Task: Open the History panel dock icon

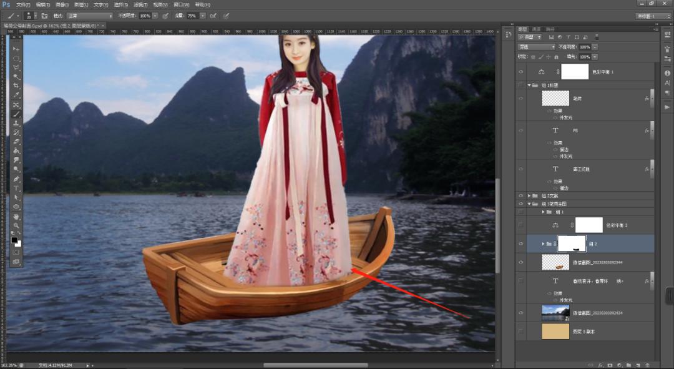Action: click(x=508, y=34)
